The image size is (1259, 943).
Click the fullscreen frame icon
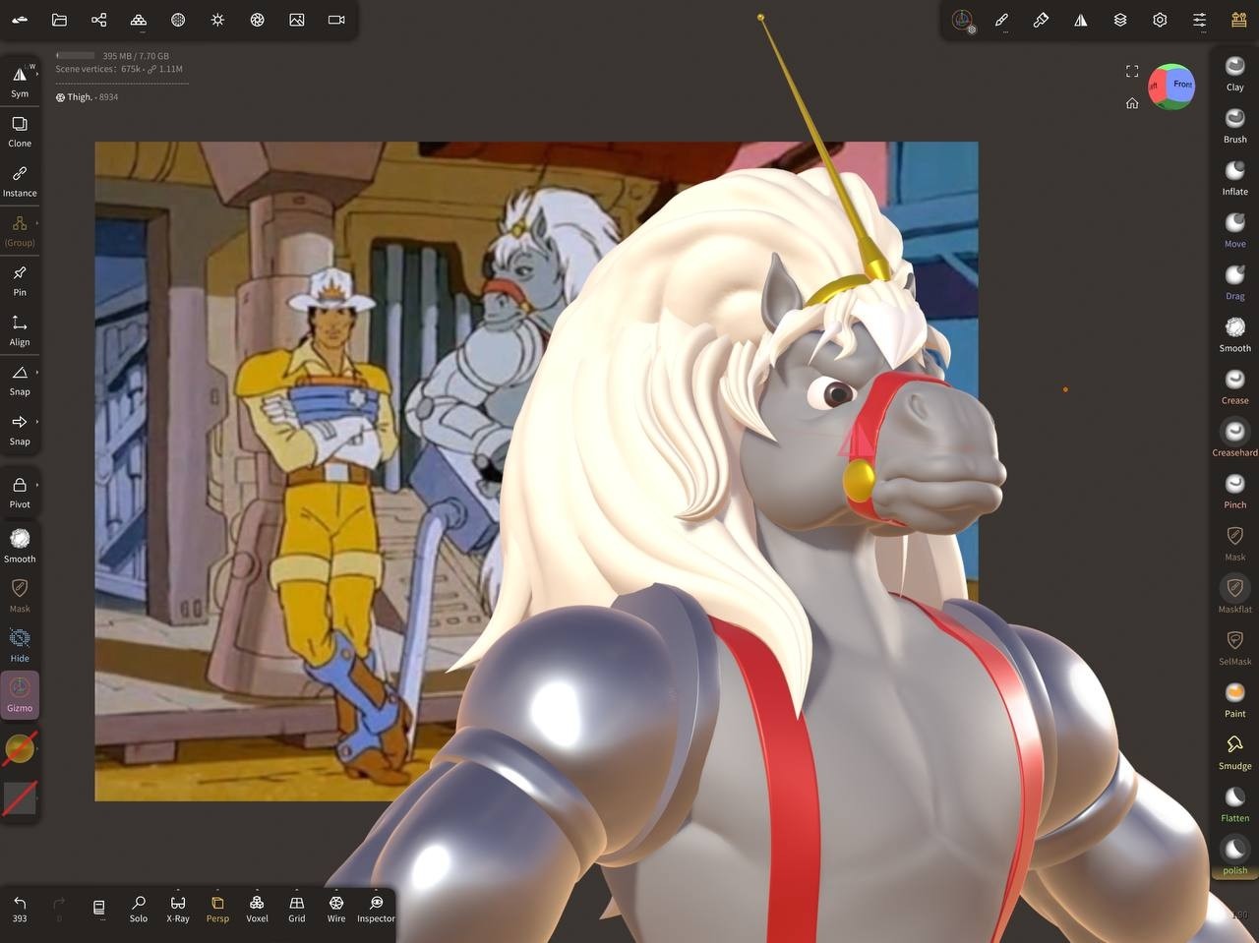[x=1132, y=71]
